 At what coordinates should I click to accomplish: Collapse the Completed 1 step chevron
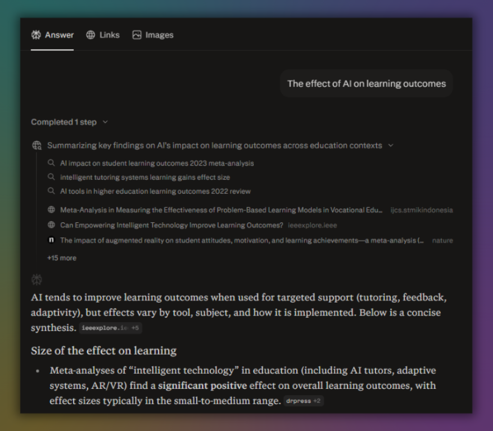(105, 122)
